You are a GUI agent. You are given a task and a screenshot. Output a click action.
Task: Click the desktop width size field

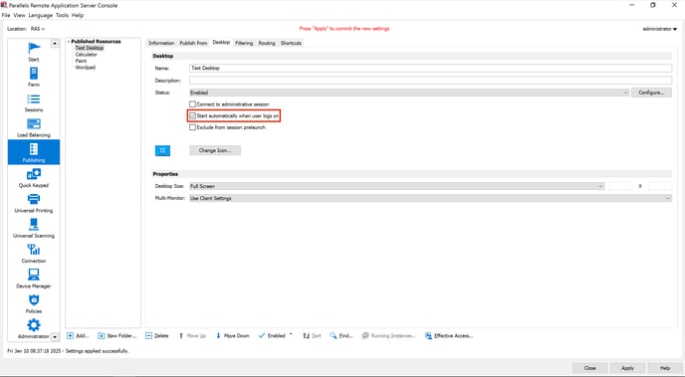pyautogui.click(x=620, y=186)
